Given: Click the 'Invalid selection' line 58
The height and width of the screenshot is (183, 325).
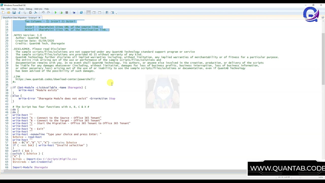Looking at the screenshot, I should (50, 145).
